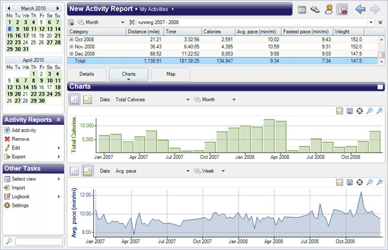Click auto-fit zoom icon on Total Calories chart
This screenshot has height=250, width=388.
(360, 111)
